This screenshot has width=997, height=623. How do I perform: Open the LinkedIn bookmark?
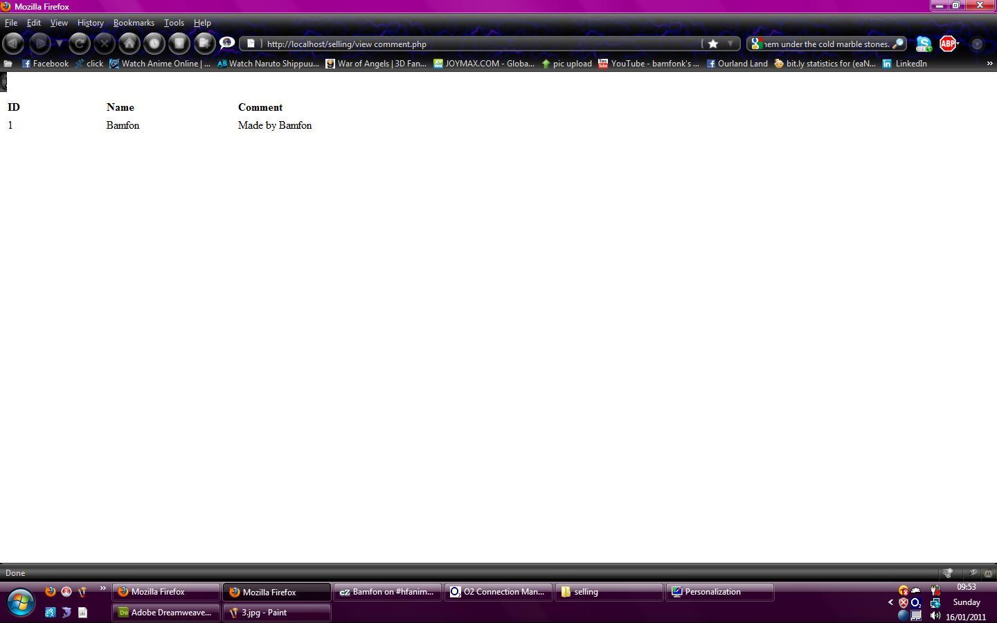point(904,64)
